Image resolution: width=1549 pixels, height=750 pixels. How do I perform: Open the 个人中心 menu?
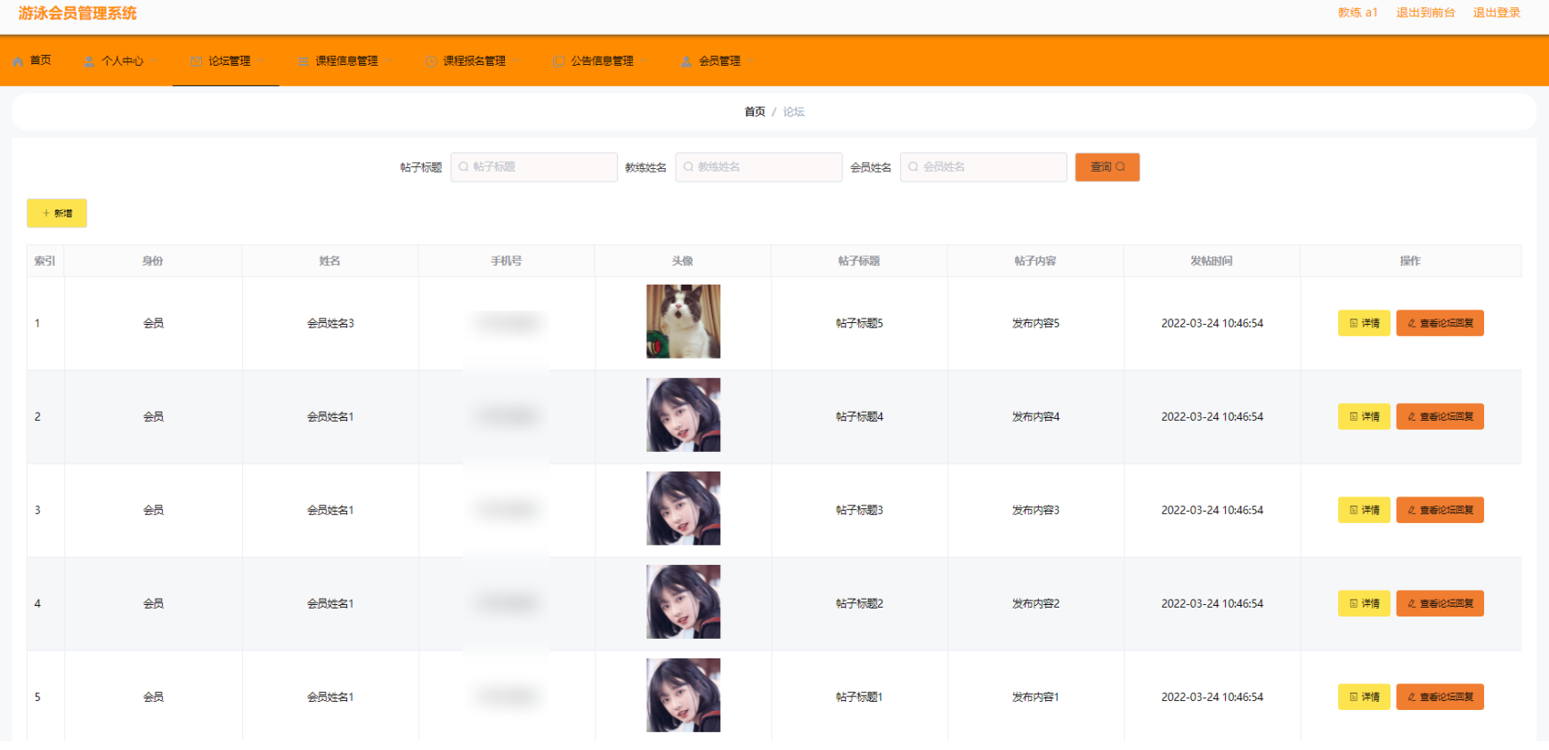pos(119,61)
